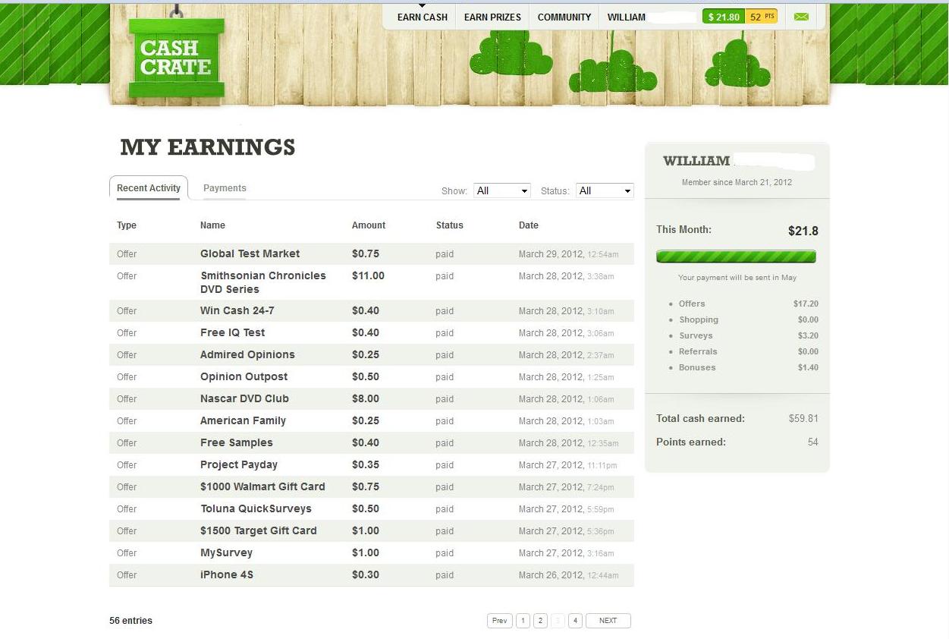Select the Recent Activity tab
The width and height of the screenshot is (949, 639).
click(x=149, y=187)
